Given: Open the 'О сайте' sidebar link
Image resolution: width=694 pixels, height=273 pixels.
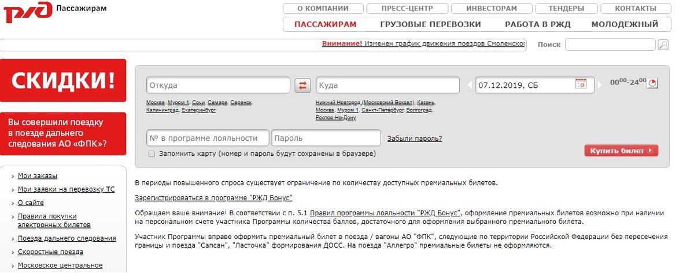Looking at the screenshot, I should (x=31, y=203).
